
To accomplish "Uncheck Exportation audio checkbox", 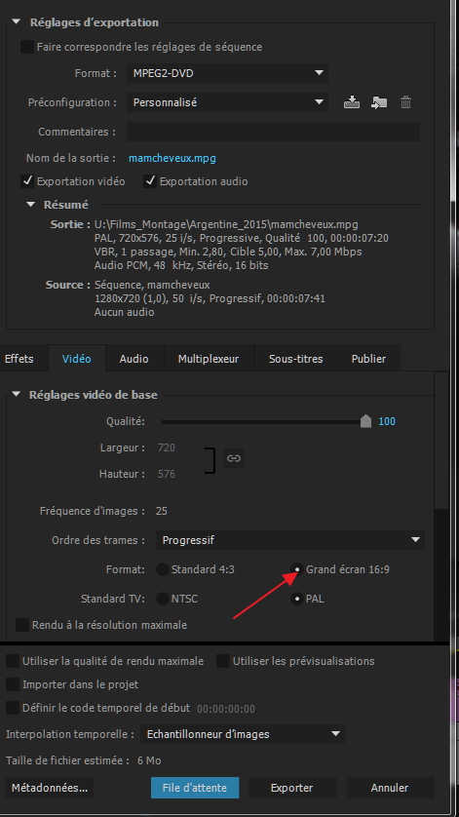I will coord(150,181).
